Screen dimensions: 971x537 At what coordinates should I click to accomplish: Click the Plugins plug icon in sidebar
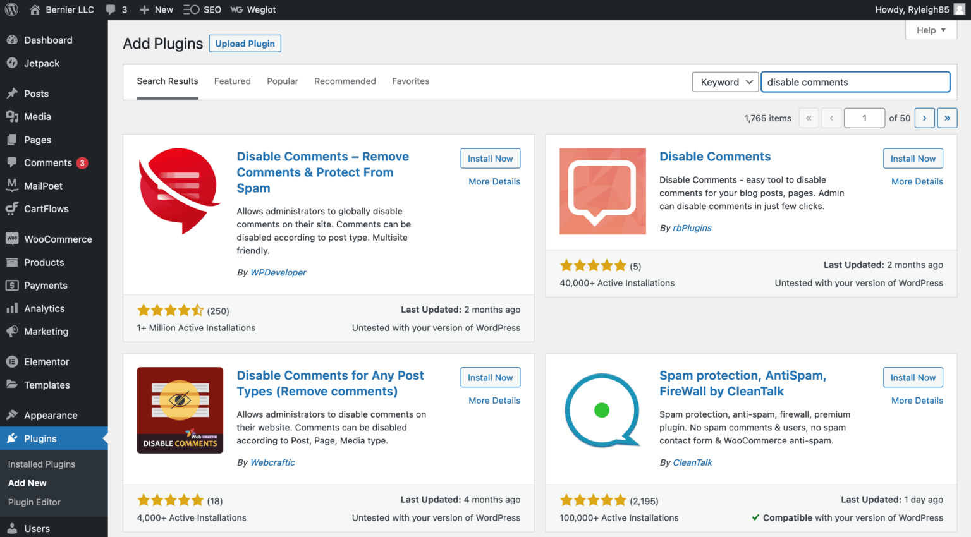click(12, 438)
